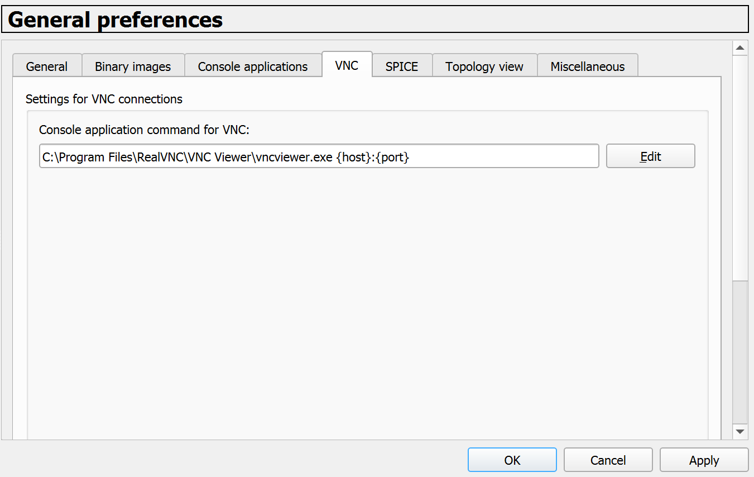754x477 pixels.
Task: Click the 'Console application command for VNC' label
Action: pos(144,130)
